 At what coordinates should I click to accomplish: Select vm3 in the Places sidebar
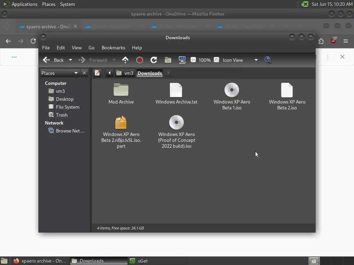[x=57, y=91]
